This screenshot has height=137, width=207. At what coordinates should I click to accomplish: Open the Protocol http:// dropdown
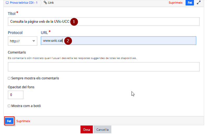pos(22,41)
